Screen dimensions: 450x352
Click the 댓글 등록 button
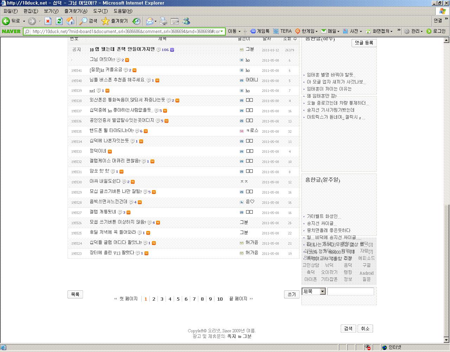click(364, 43)
